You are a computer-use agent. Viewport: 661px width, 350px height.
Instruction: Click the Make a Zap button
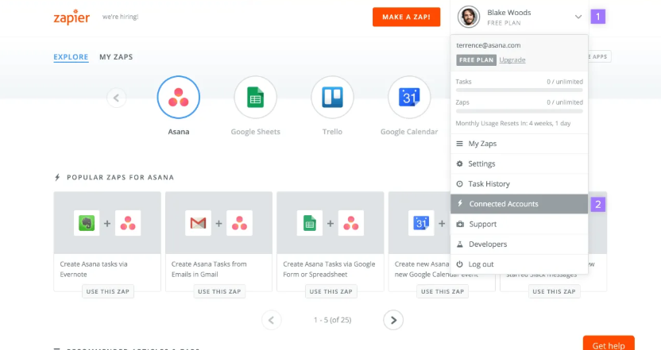click(x=407, y=17)
